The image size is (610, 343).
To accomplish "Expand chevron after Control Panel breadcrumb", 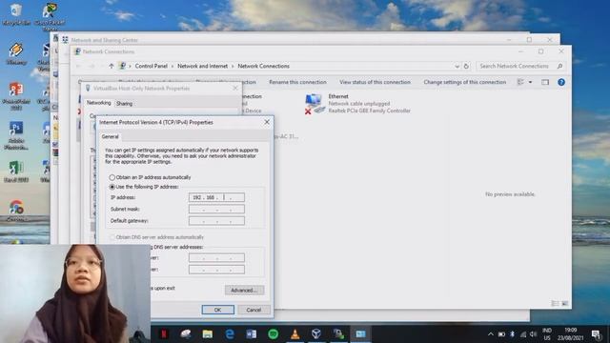I will 173,66.
